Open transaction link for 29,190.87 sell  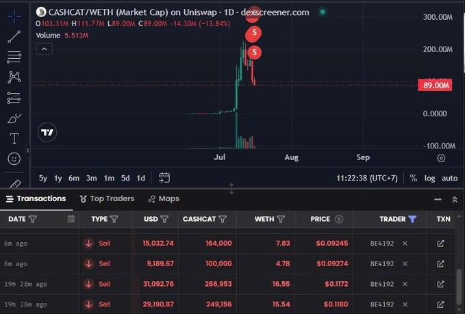(x=440, y=304)
